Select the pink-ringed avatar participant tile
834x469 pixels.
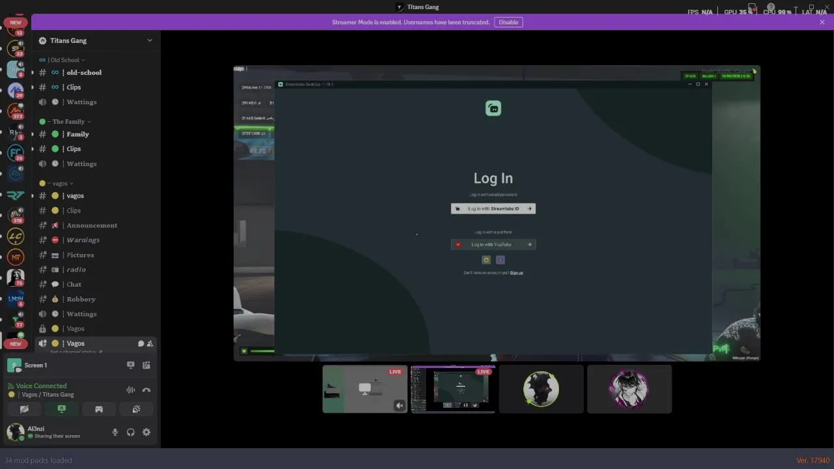629,389
